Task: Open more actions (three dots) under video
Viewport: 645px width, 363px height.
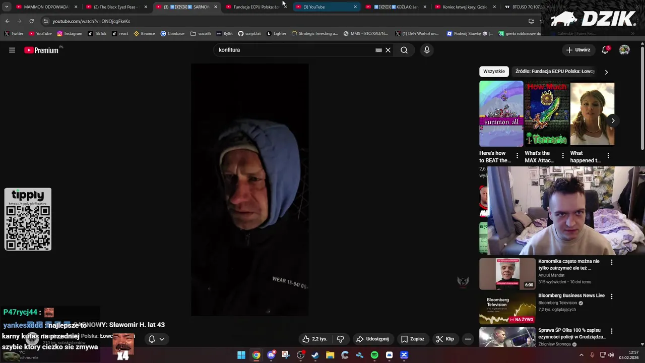Action: pos(468,339)
